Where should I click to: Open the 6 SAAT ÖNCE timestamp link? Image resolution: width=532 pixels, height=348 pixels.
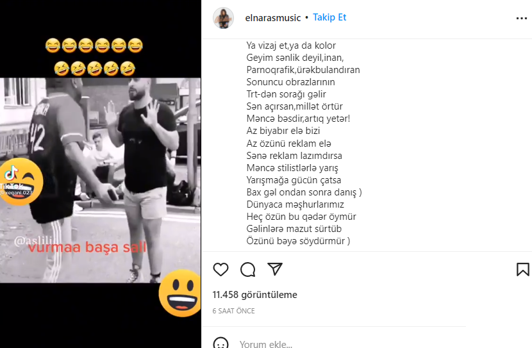(233, 311)
